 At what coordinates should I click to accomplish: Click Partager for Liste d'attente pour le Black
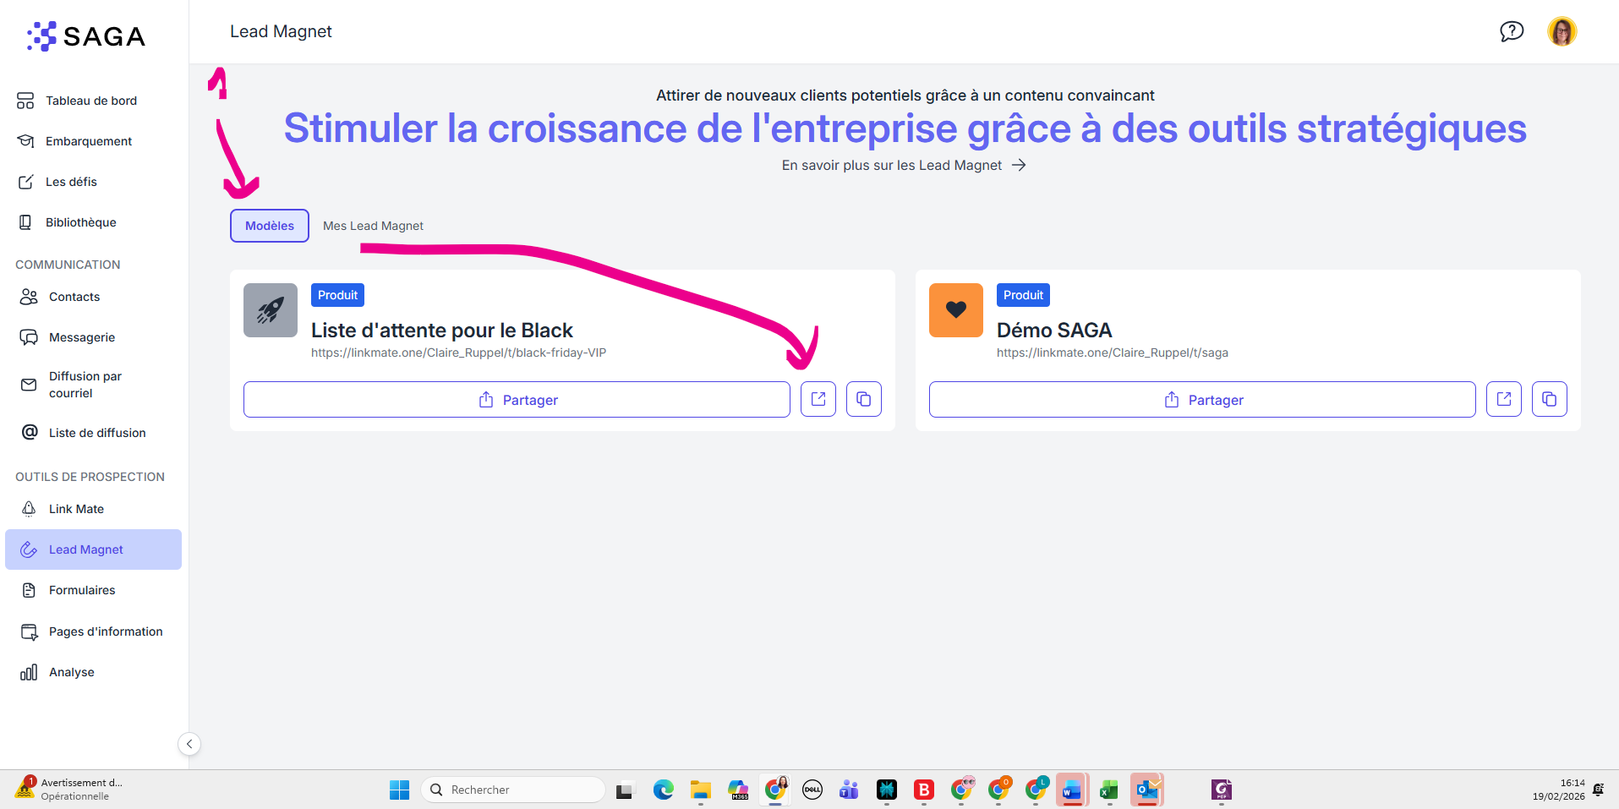[517, 399]
